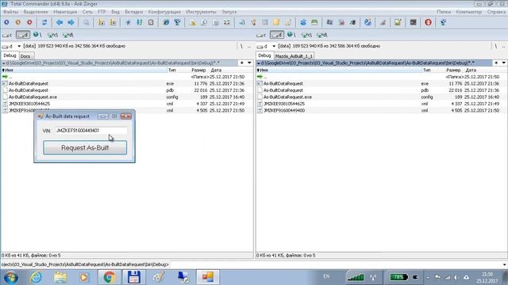Open the Справка menu
Screen dimensions: 508x285
pos(496,12)
